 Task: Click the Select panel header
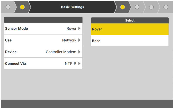[x=130, y=20]
